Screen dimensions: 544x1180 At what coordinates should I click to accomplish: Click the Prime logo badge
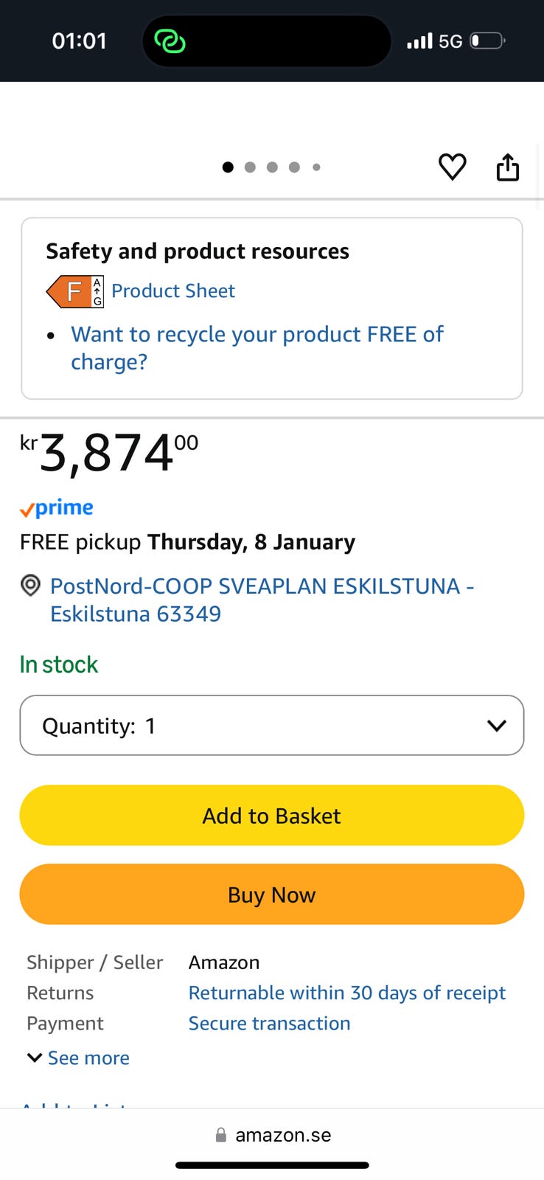57,508
